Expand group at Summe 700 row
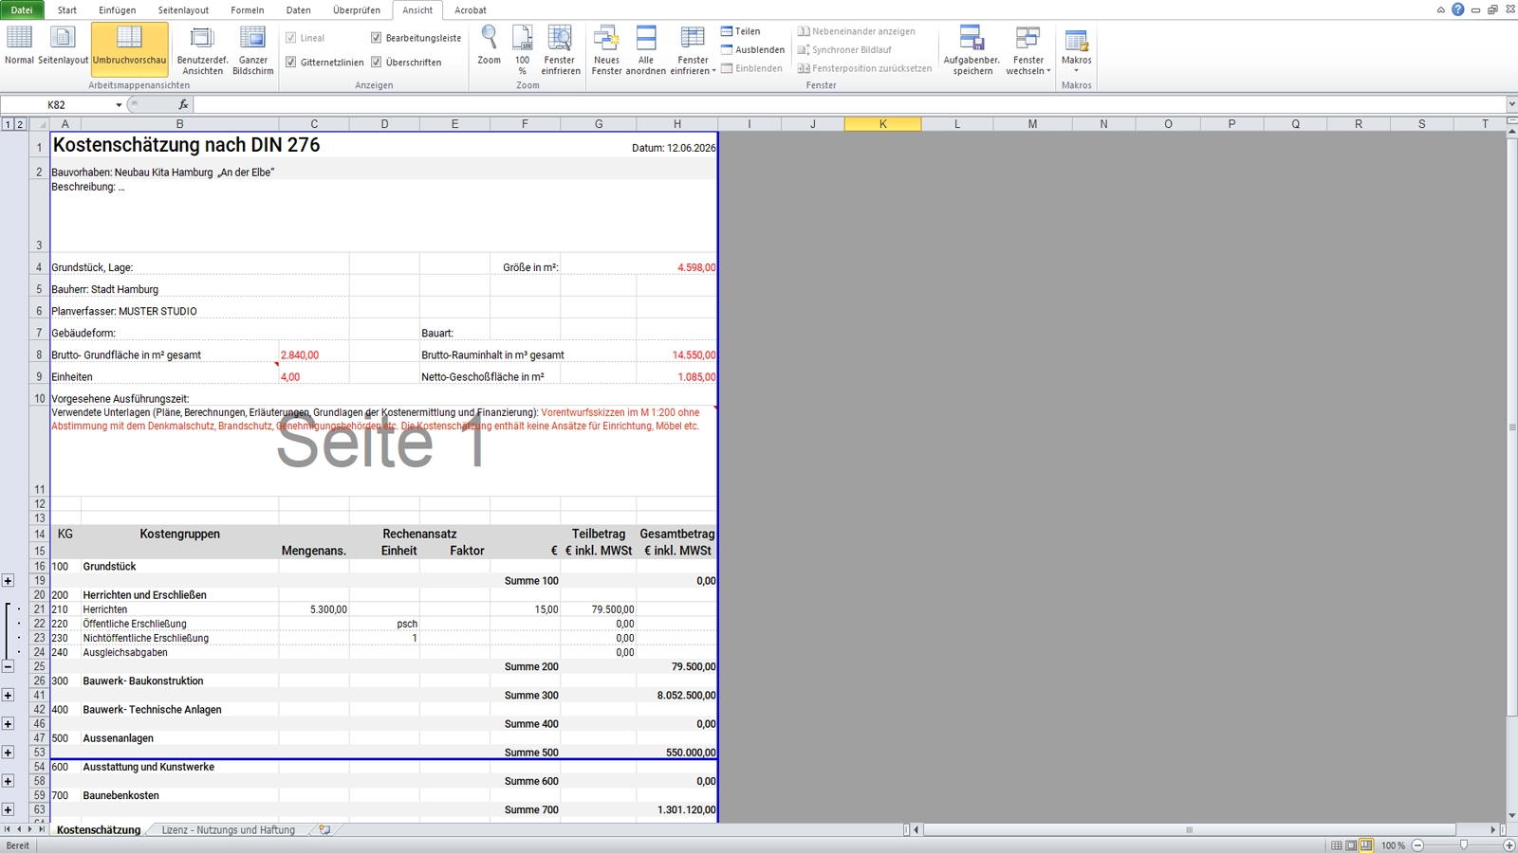Viewport: 1518px width, 853px height. point(8,809)
